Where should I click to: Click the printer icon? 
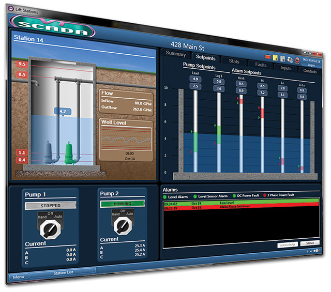(x=291, y=58)
